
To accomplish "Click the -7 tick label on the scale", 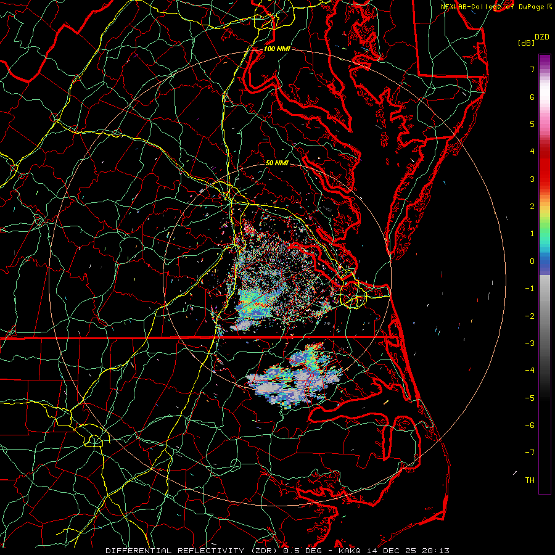I will click(x=530, y=453).
